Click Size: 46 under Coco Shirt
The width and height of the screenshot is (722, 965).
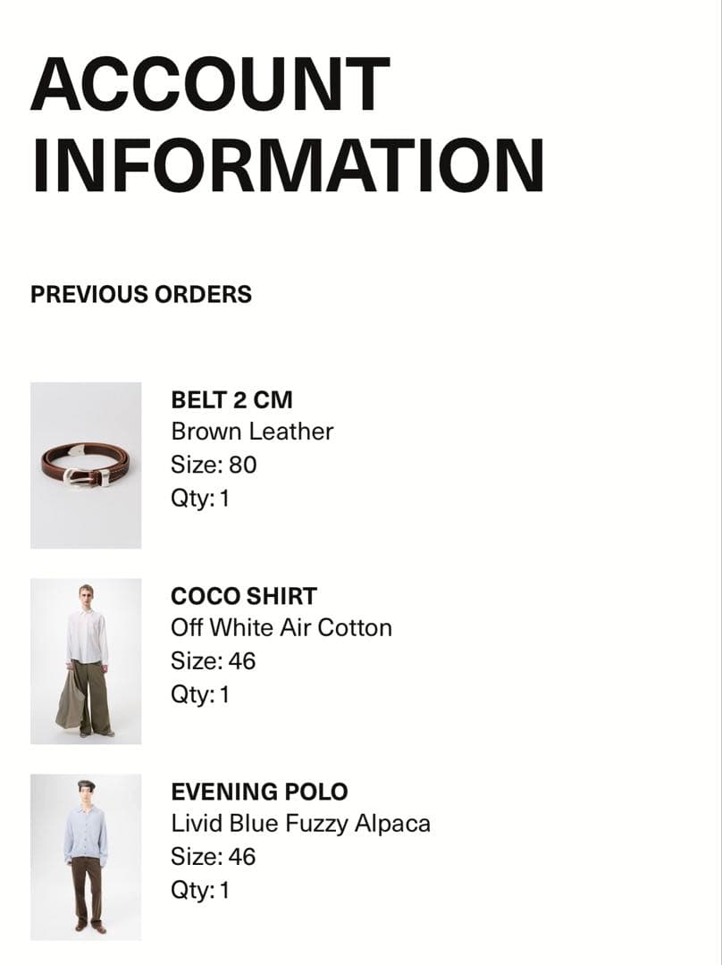click(213, 661)
